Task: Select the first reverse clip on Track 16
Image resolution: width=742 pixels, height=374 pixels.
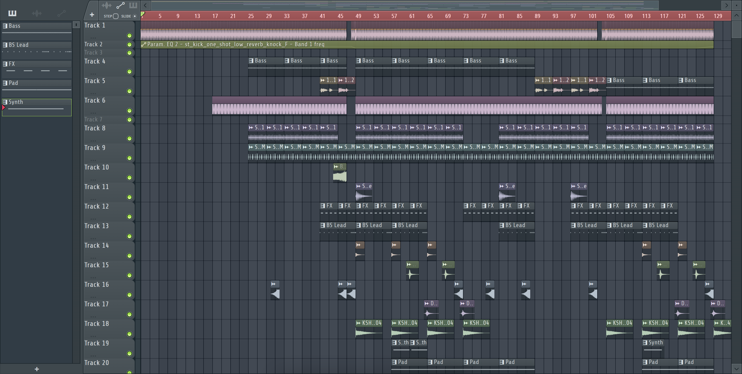Action: tap(275, 290)
